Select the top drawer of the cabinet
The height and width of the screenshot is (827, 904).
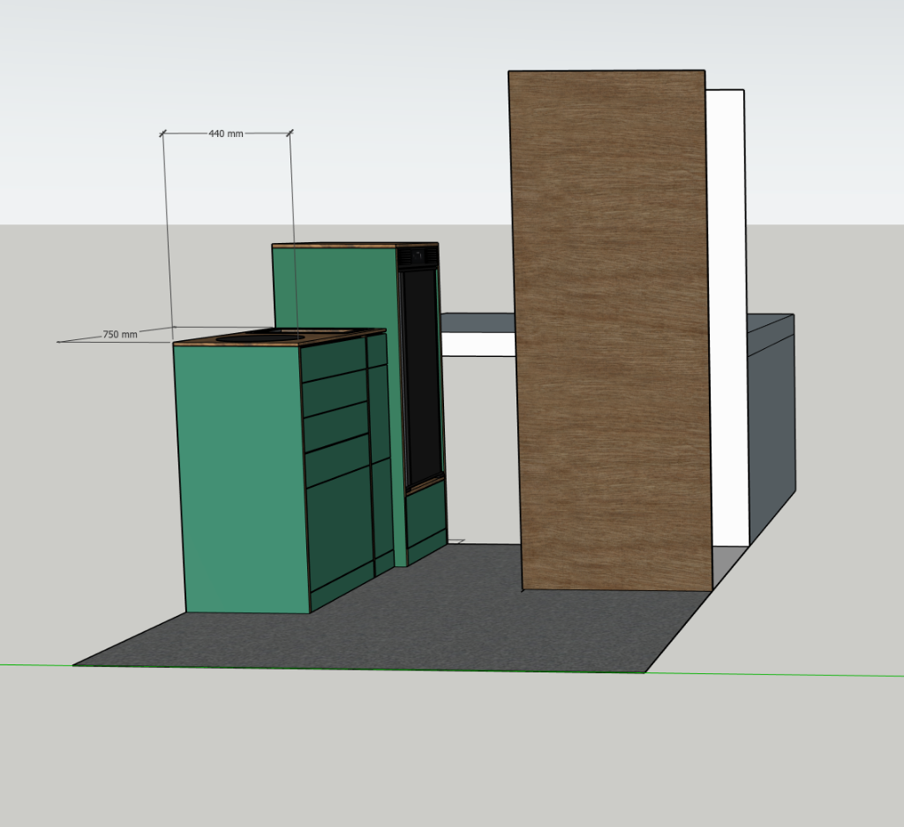pyautogui.click(x=335, y=360)
